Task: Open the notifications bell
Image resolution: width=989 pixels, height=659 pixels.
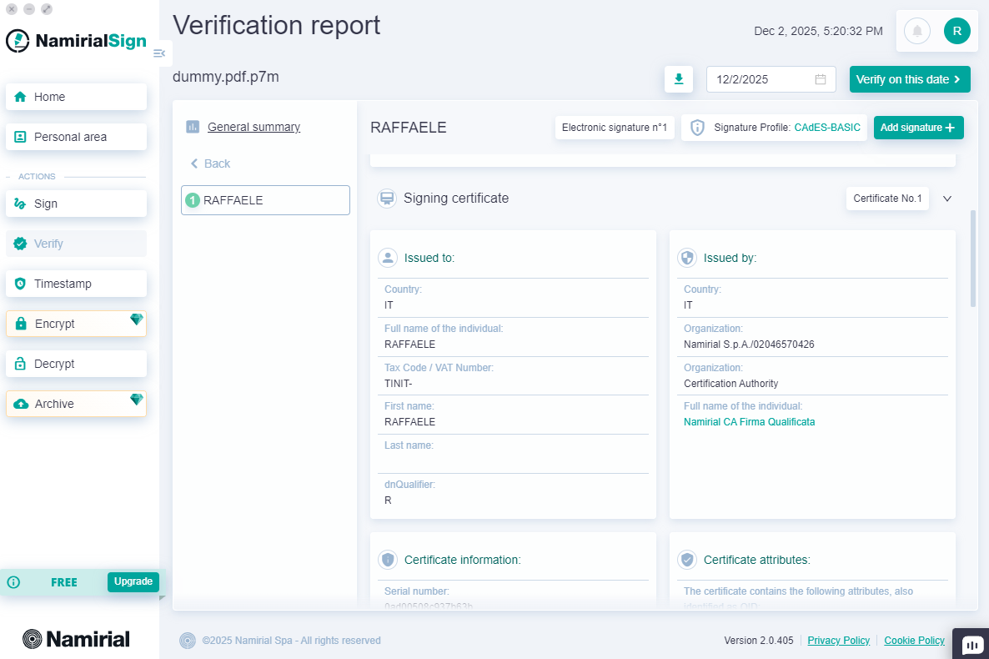Action: point(917,32)
